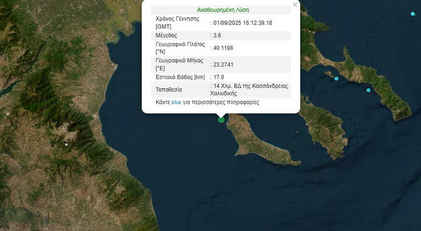This screenshot has height=231, width=421.
Task: Click the longitude value '23.2741'
Action: tap(223, 64)
